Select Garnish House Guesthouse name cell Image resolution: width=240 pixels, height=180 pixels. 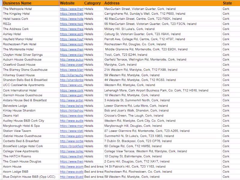[x=31, y=95]
